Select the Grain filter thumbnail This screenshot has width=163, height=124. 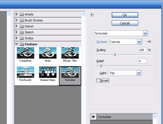48,53
